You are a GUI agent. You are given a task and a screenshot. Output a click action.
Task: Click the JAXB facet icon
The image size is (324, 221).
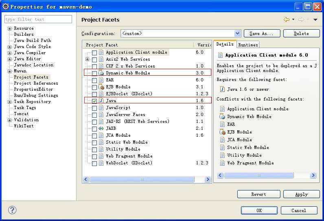click(101, 128)
